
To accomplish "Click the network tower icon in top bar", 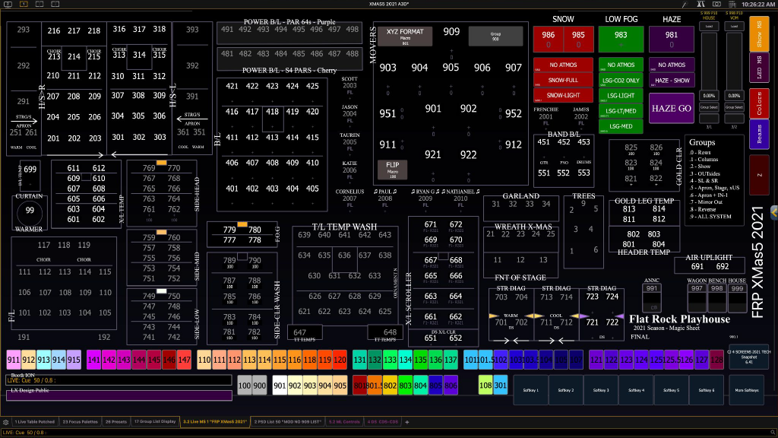I will coord(701,4).
